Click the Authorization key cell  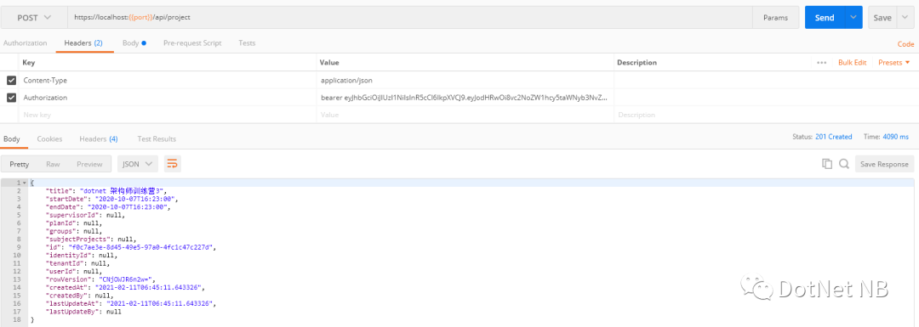[168, 98]
